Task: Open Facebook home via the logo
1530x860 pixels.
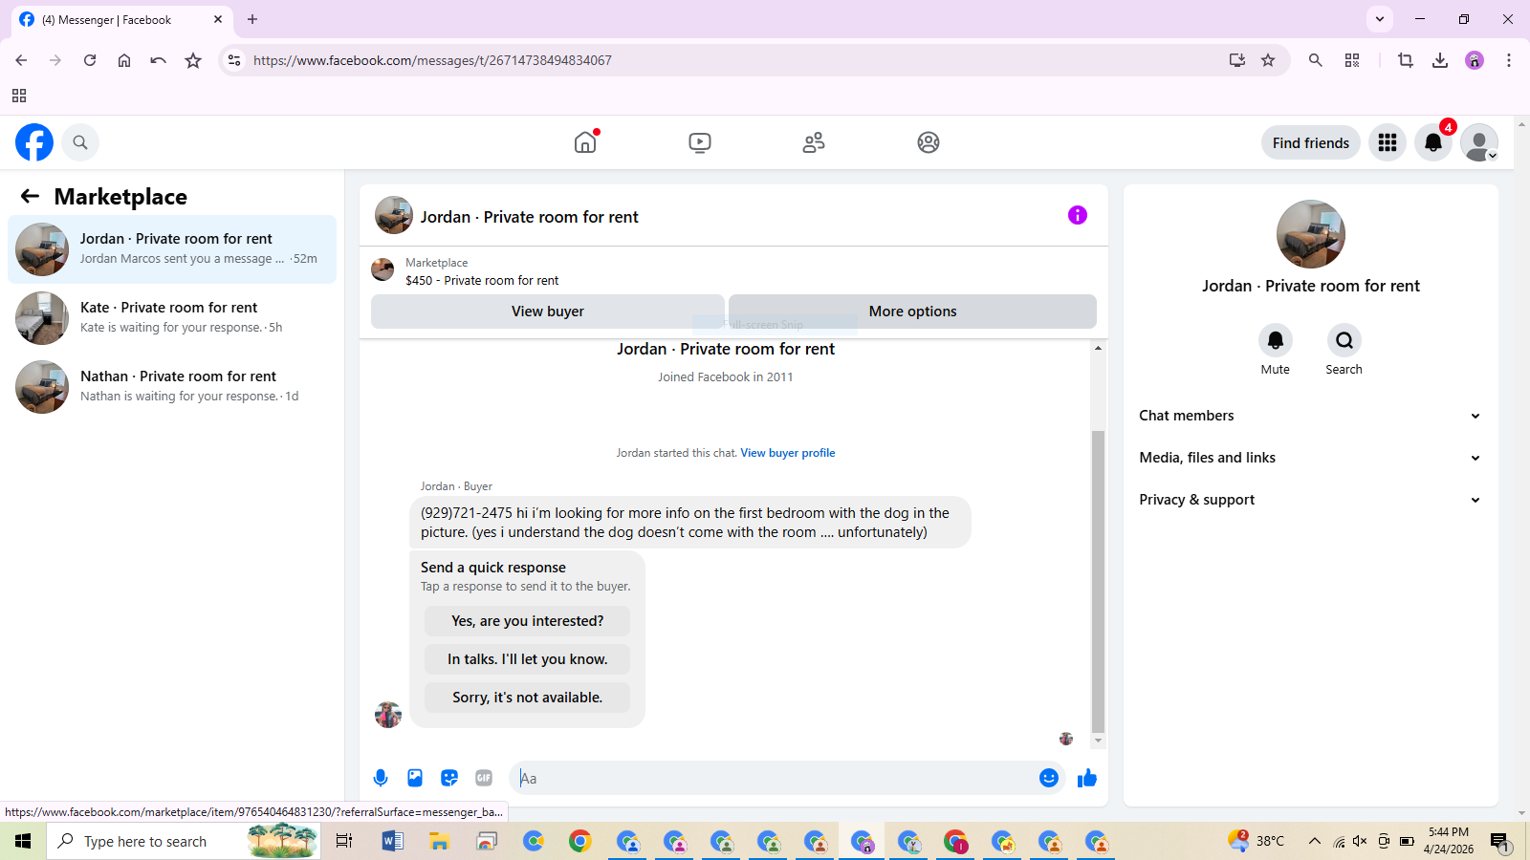Action: (34, 142)
